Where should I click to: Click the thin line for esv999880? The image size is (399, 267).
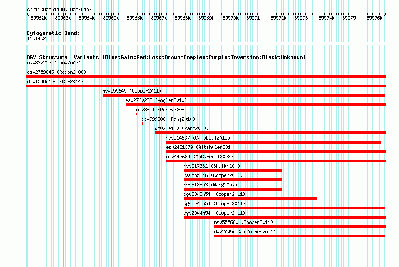(264, 123)
